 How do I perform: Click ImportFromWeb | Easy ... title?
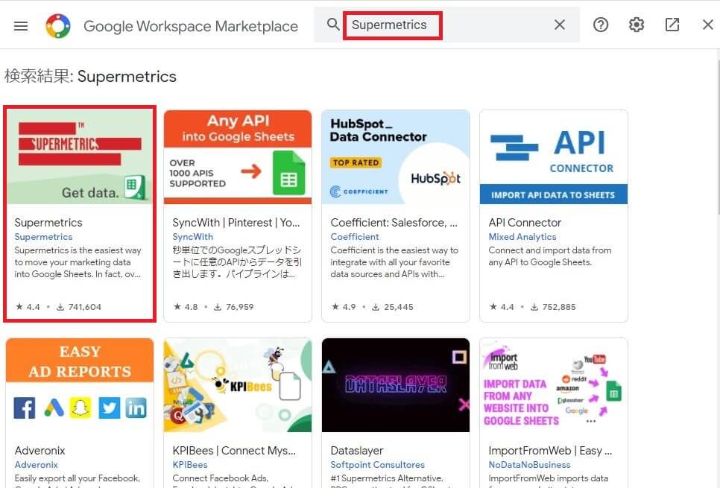(x=550, y=450)
